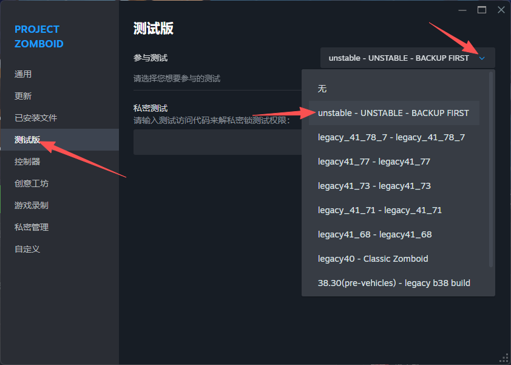
Task: Switch to the 更新 tab
Action: [23, 96]
